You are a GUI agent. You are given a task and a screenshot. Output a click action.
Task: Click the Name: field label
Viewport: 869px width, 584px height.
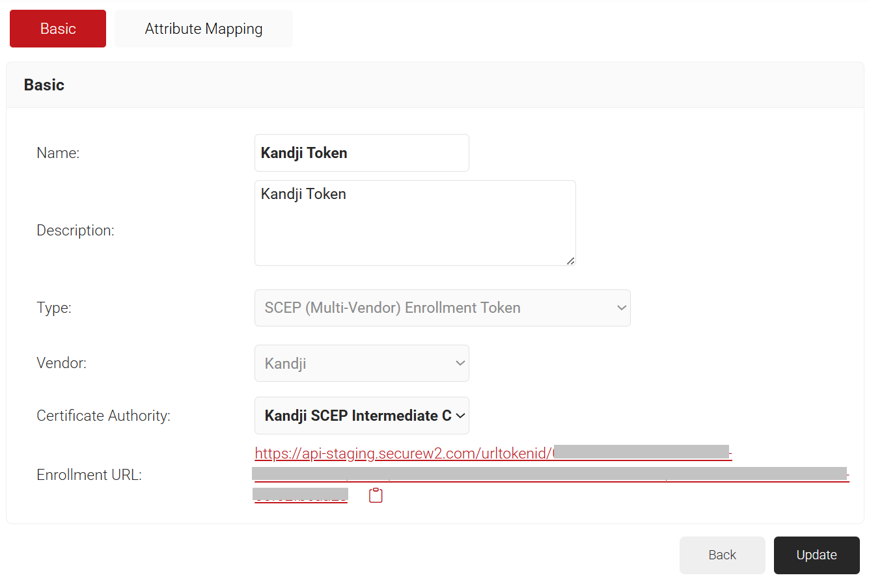pyautogui.click(x=58, y=153)
